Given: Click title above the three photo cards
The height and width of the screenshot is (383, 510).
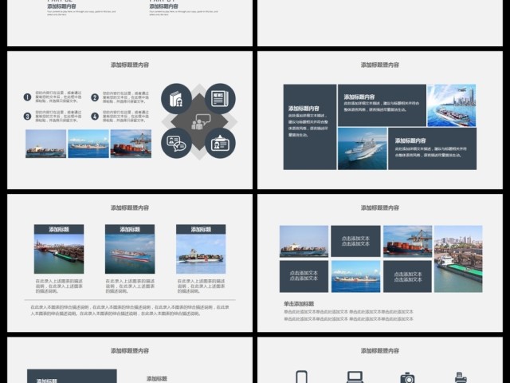Looking at the screenshot, I should (130, 207).
